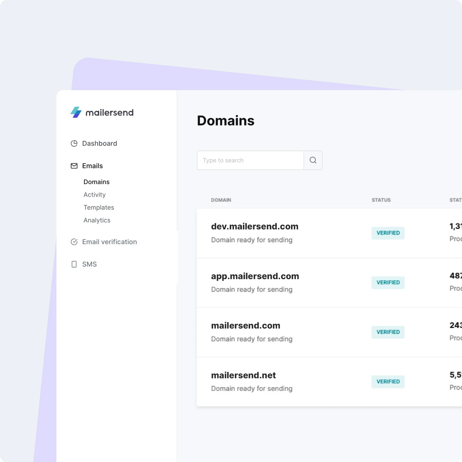The width and height of the screenshot is (462, 462).
Task: Click status text under dev.mailersend.com
Action: 252,240
